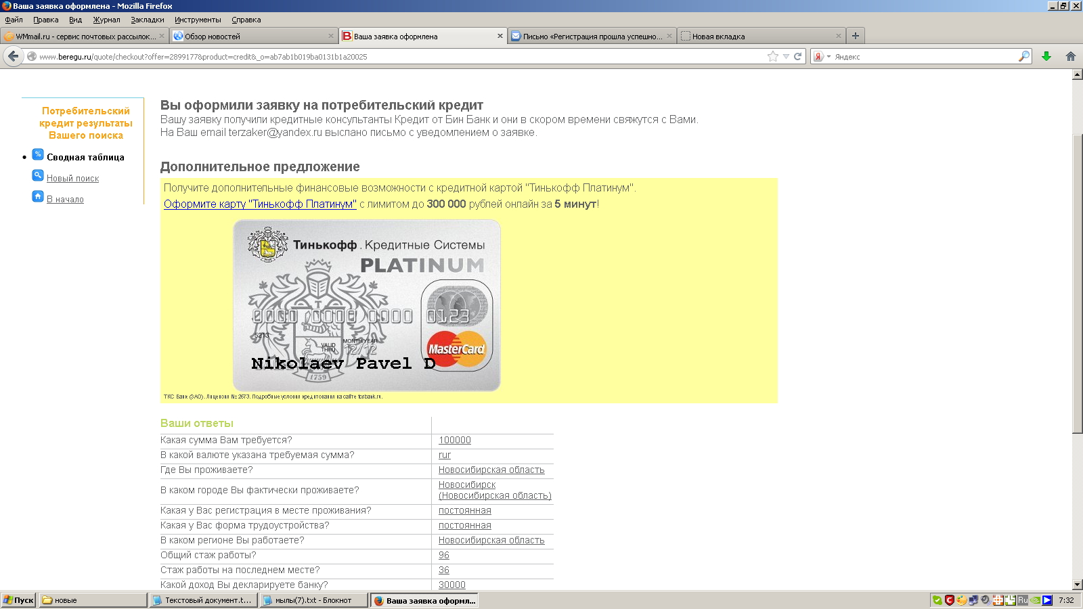Close the WMmail.ru tab
This screenshot has width=1083, height=609.
click(x=162, y=37)
